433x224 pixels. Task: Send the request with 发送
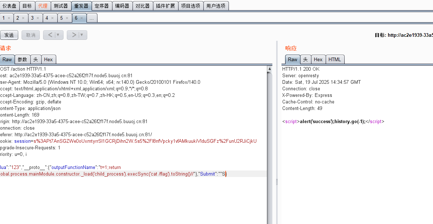(9, 35)
